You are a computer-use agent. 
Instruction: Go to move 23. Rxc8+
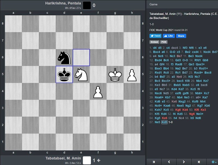coord(198,72)
